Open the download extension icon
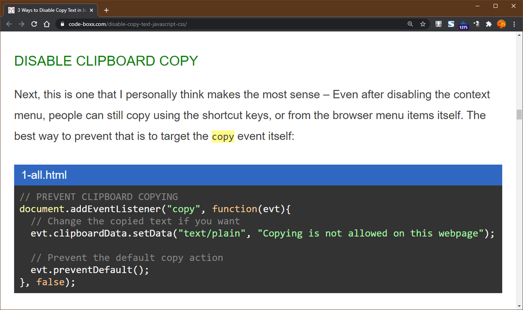 439,24
